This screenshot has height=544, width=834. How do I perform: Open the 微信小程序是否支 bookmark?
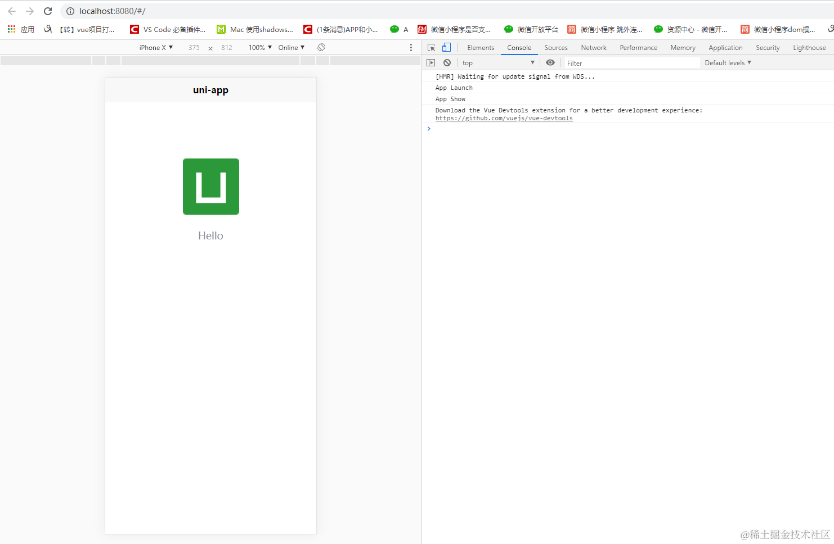pyautogui.click(x=455, y=29)
